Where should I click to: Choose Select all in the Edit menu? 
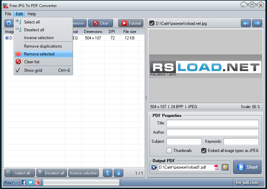pos(43,22)
